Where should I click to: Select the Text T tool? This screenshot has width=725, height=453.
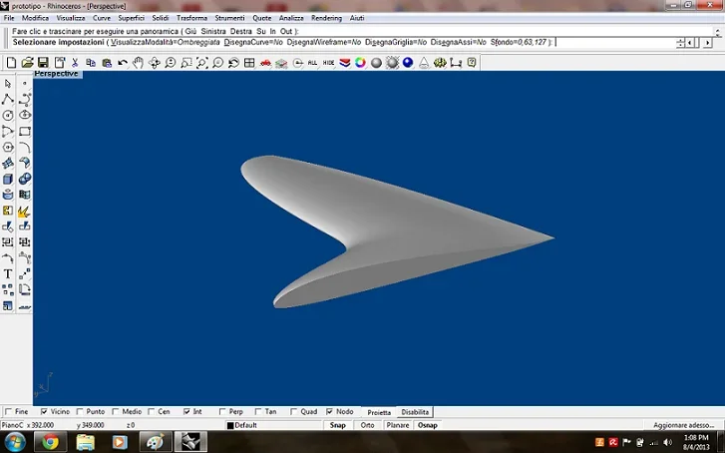click(8, 274)
